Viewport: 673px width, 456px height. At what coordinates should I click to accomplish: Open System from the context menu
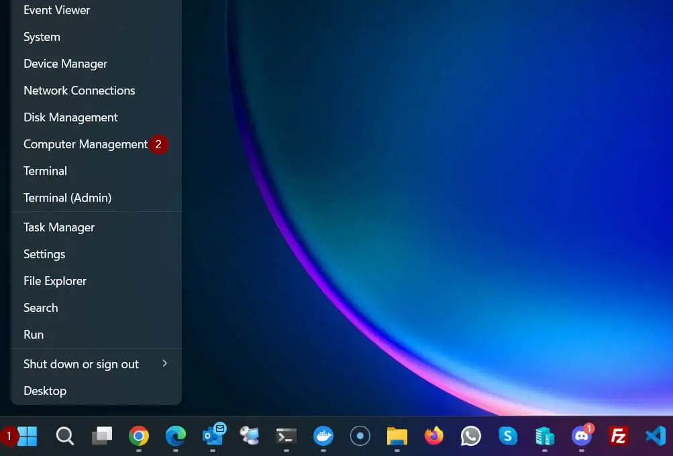(96, 37)
